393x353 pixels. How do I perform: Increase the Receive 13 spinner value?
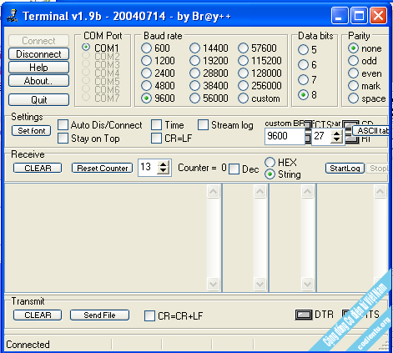(163, 164)
